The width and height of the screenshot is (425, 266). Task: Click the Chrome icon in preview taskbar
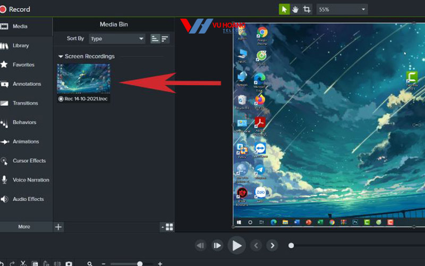(331, 222)
